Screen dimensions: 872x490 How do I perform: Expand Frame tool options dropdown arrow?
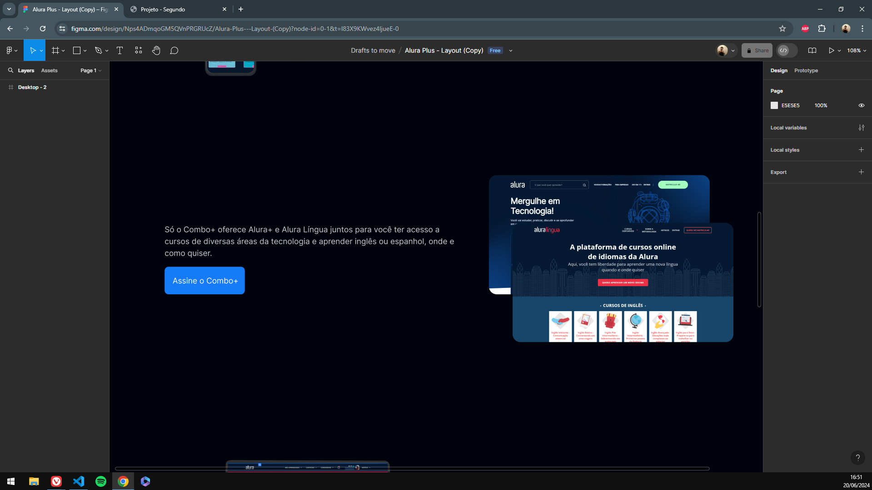[x=63, y=51]
